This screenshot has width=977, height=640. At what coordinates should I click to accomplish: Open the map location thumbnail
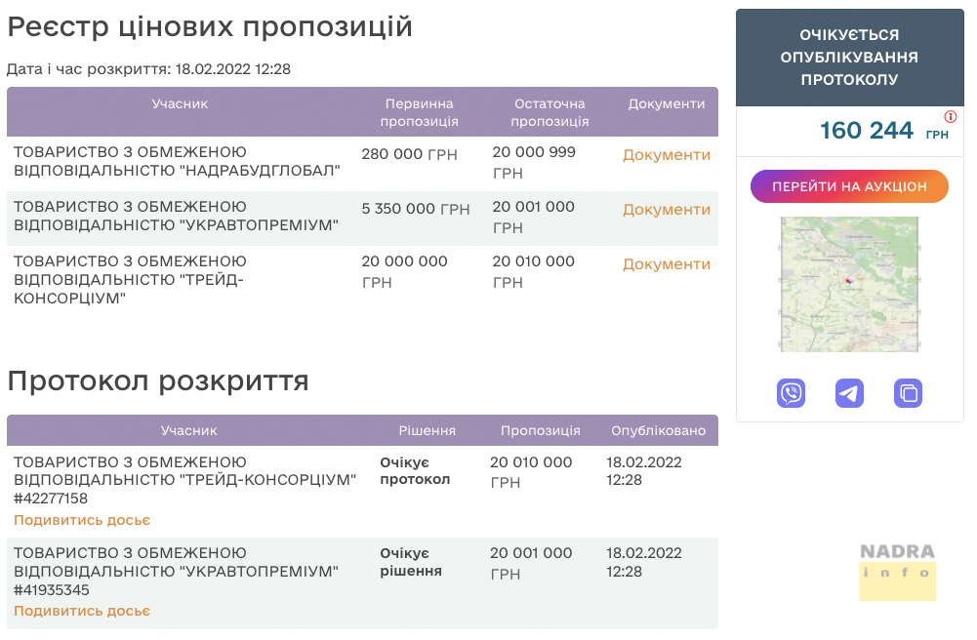(x=849, y=284)
